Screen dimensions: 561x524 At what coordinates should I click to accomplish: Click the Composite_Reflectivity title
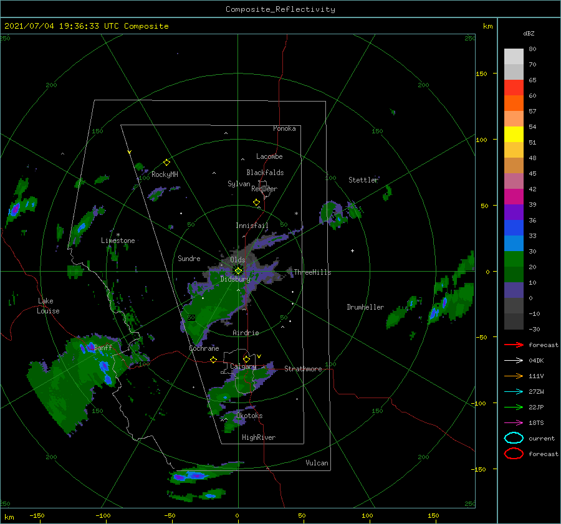tap(280, 9)
